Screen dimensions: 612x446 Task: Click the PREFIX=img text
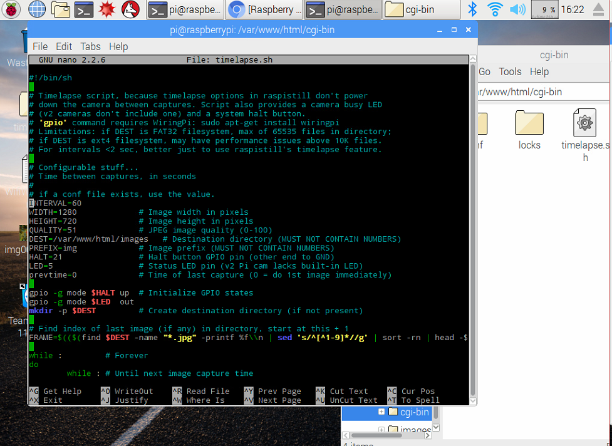[x=53, y=248]
